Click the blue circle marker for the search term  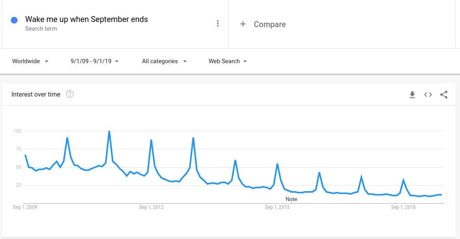[x=14, y=20]
